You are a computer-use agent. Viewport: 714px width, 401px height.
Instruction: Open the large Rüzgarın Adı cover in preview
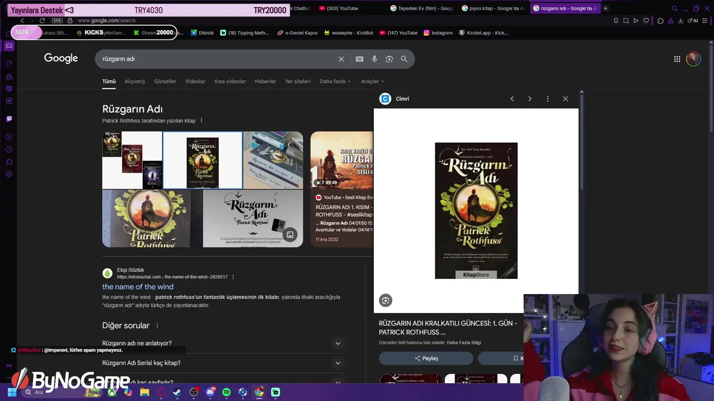coord(476,211)
